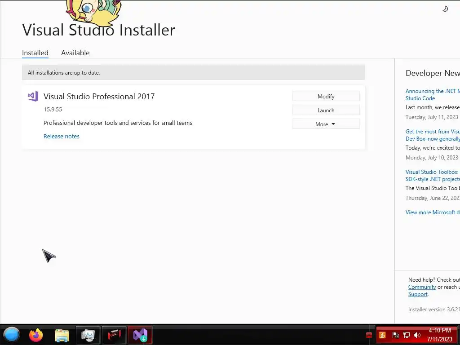Click the 'Tuesday, July 11, 2023' date
460x345 pixels.
click(432, 117)
